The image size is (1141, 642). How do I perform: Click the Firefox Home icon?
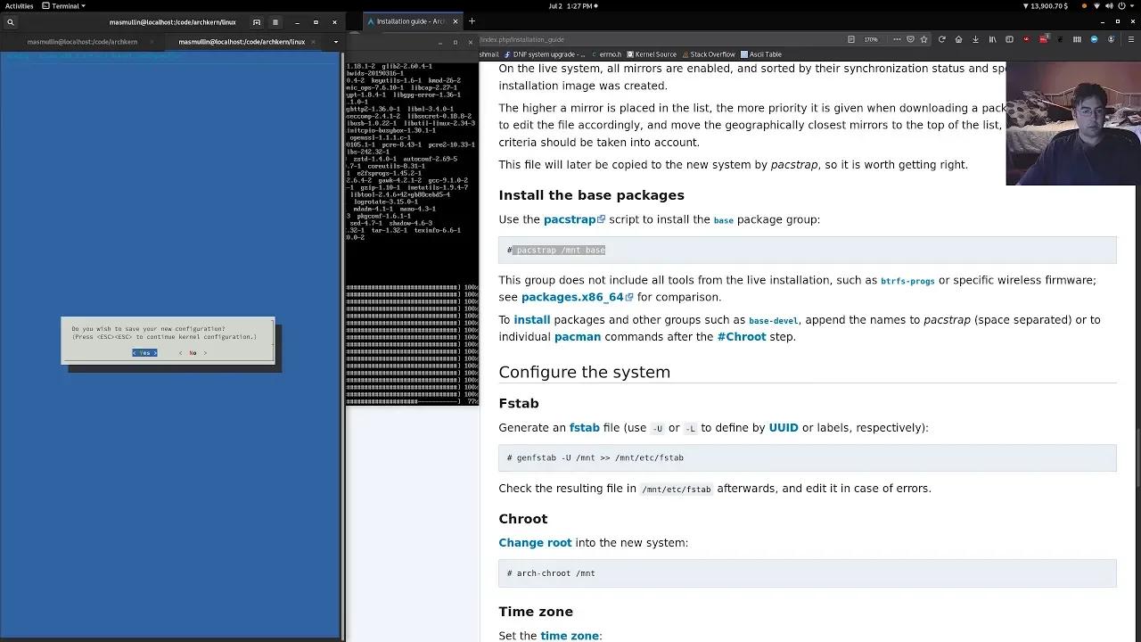(958, 40)
